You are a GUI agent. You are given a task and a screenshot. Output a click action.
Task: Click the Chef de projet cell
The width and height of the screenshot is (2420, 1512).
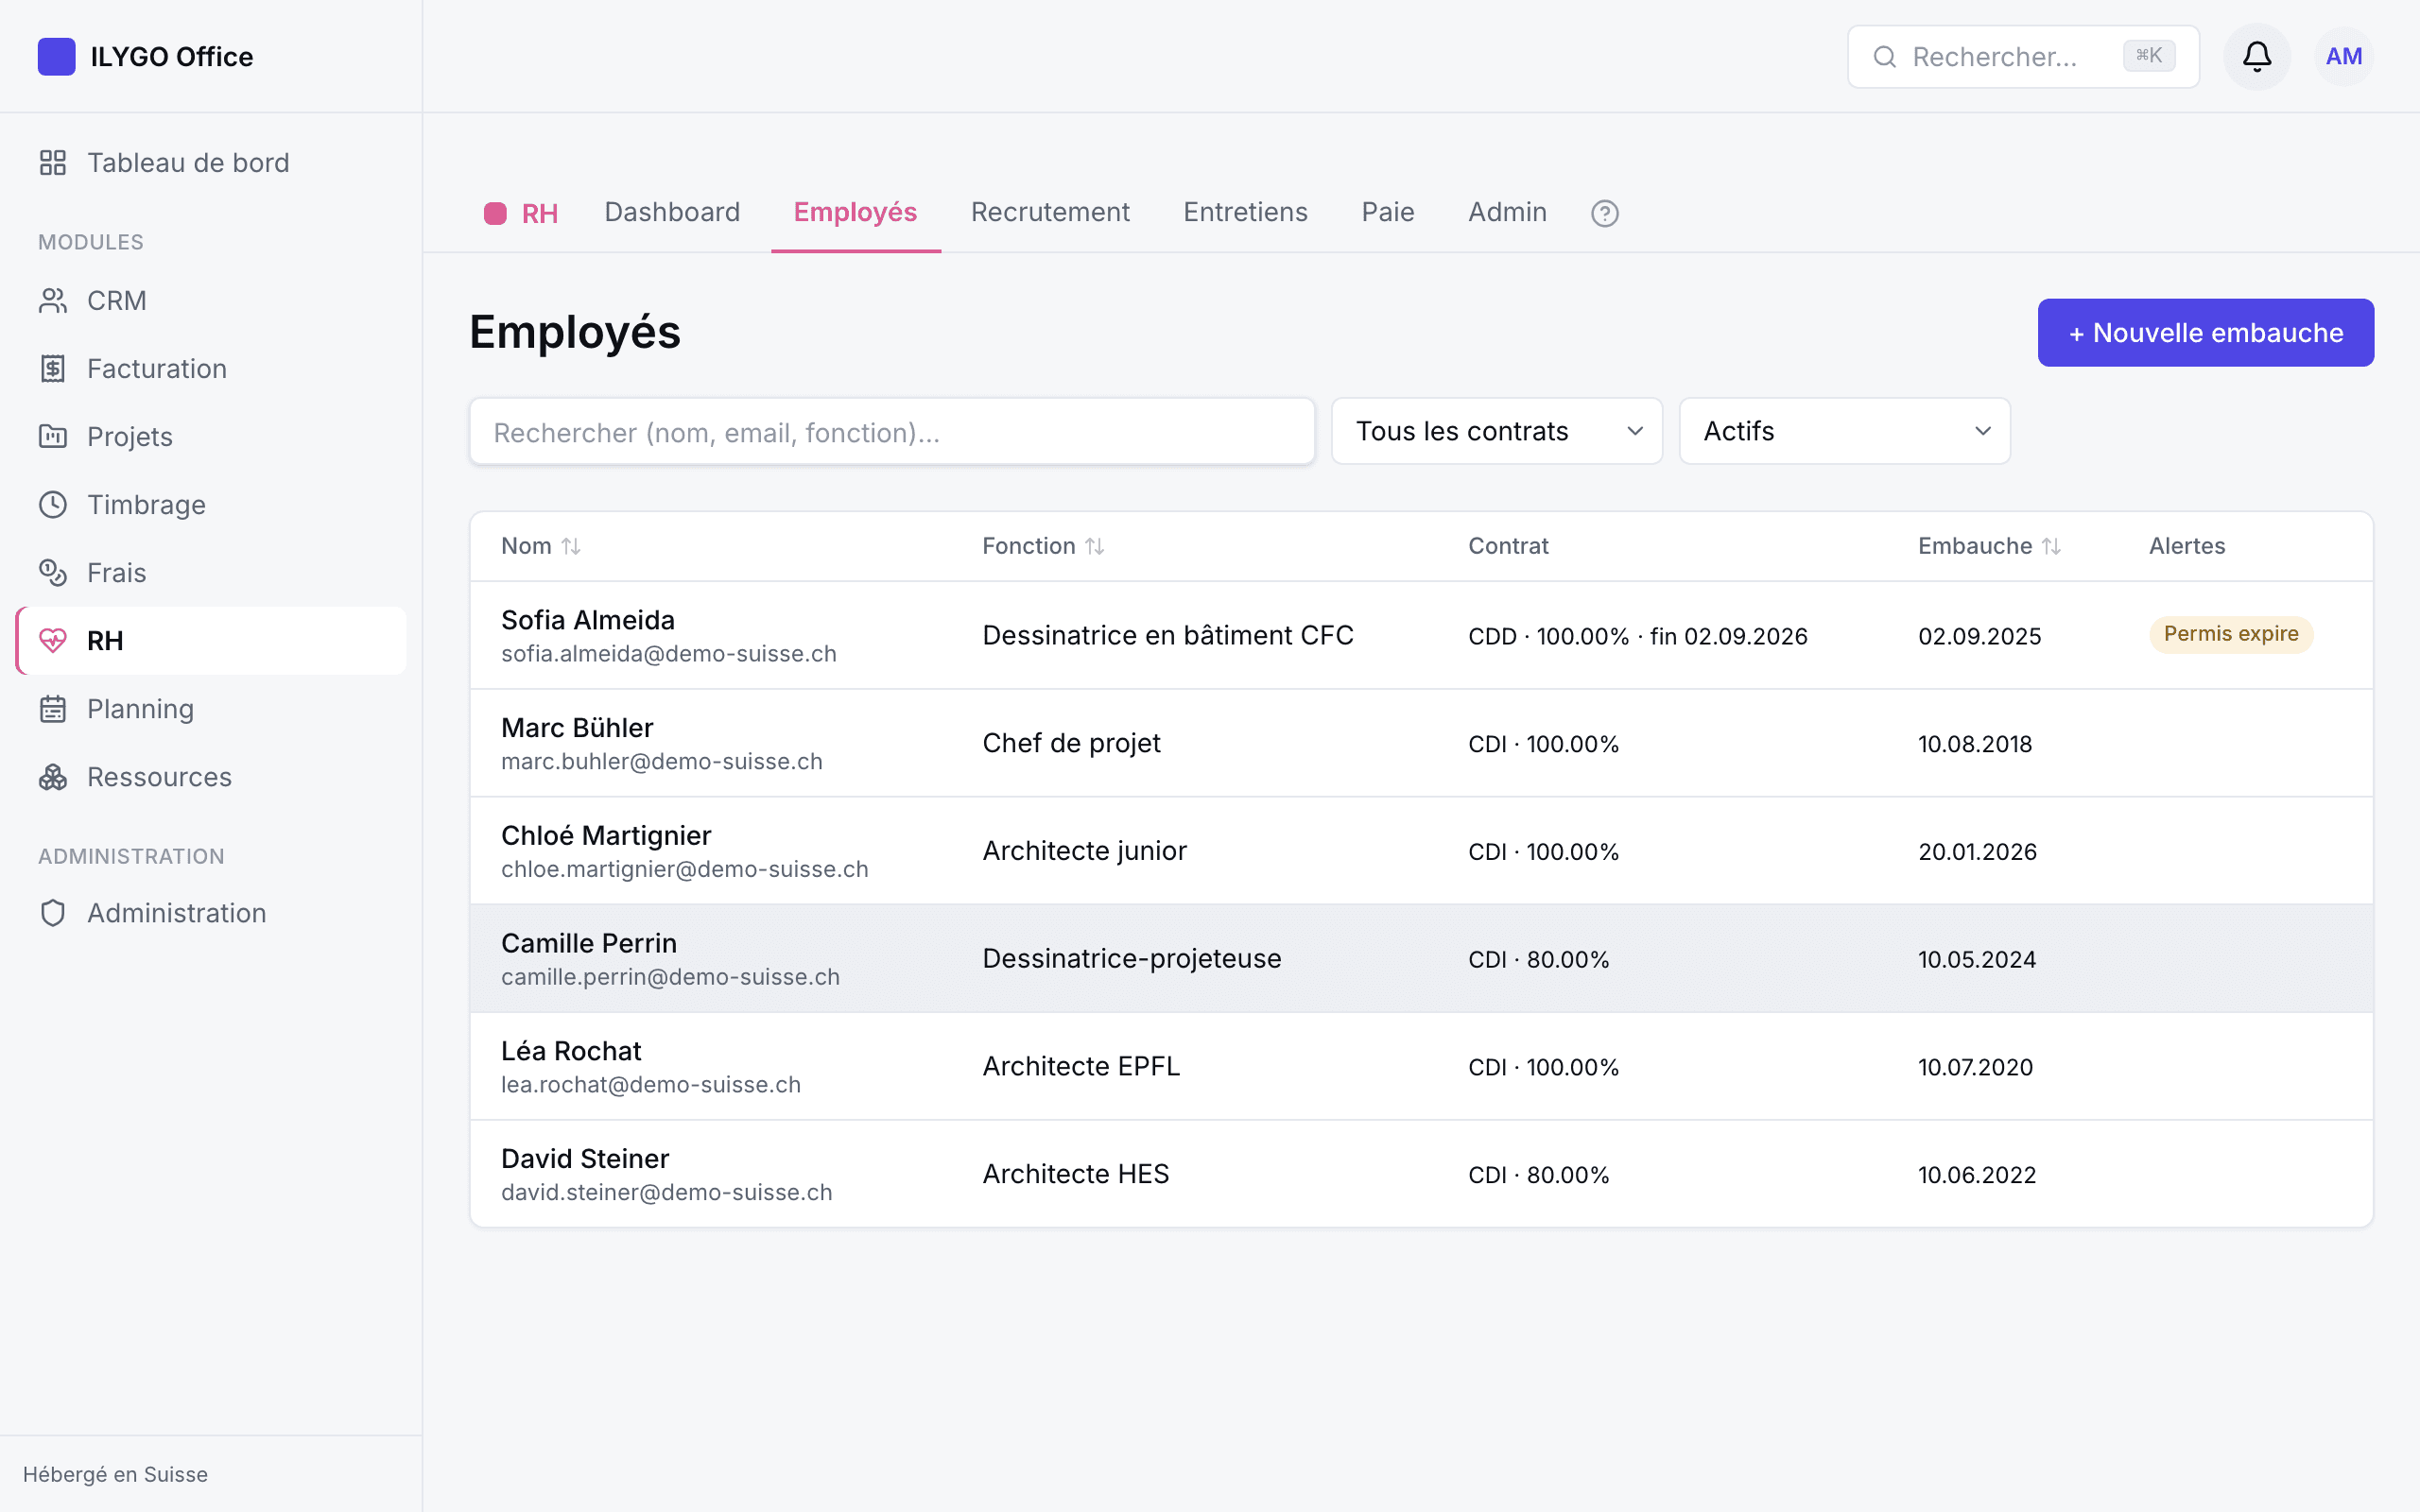point(1071,743)
